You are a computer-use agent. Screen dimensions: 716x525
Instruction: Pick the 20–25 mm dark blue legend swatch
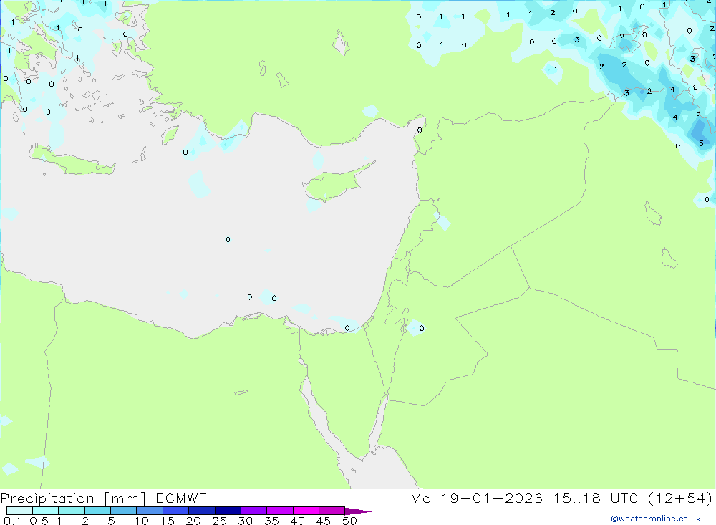201,511
